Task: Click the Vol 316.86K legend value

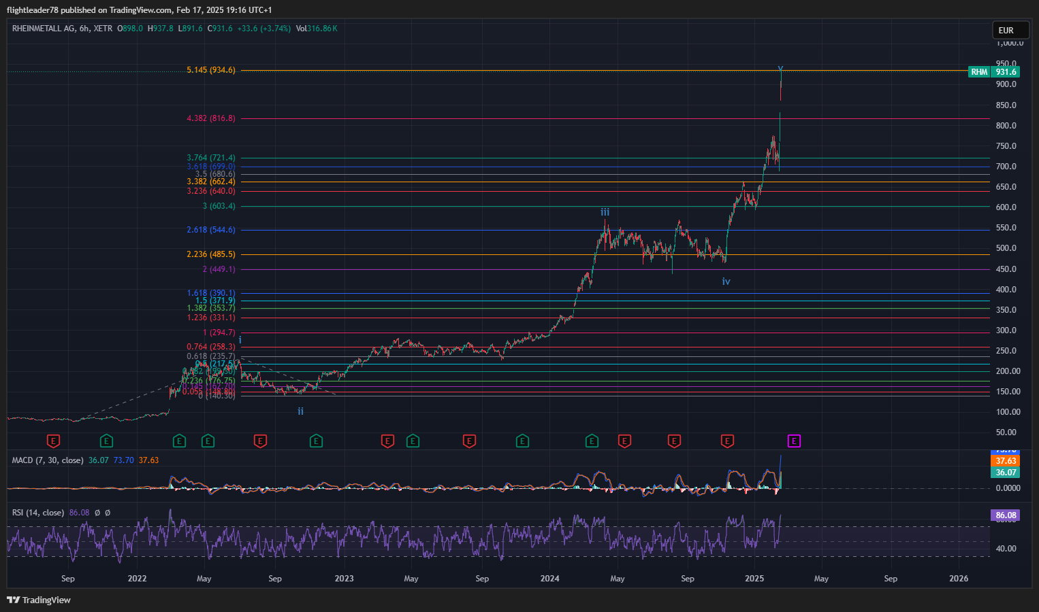Action: point(317,29)
